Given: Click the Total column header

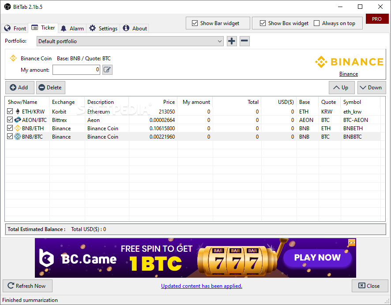Looking at the screenshot, I should 237,102.
